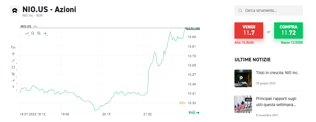Click the Cerca strumento search field
The height and width of the screenshot is (122, 316).
(268, 11)
